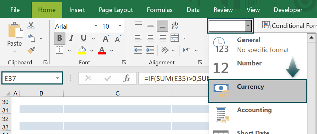Collapse the number format dropdown arrow
The height and width of the screenshot is (134, 317).
click(248, 26)
